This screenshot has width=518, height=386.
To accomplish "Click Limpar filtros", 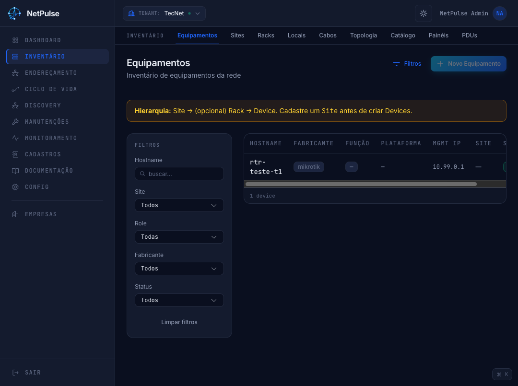I will (x=179, y=322).
